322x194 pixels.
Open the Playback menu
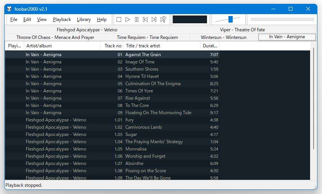coord(62,19)
